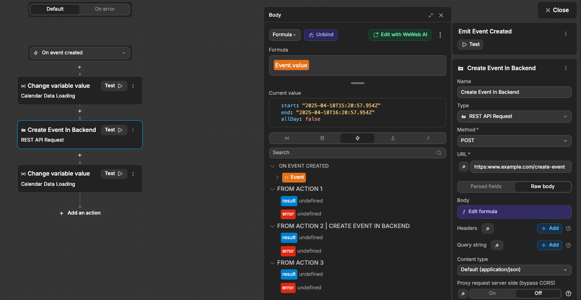Switch workflow to the On error branch
581x300 pixels.
106,9
